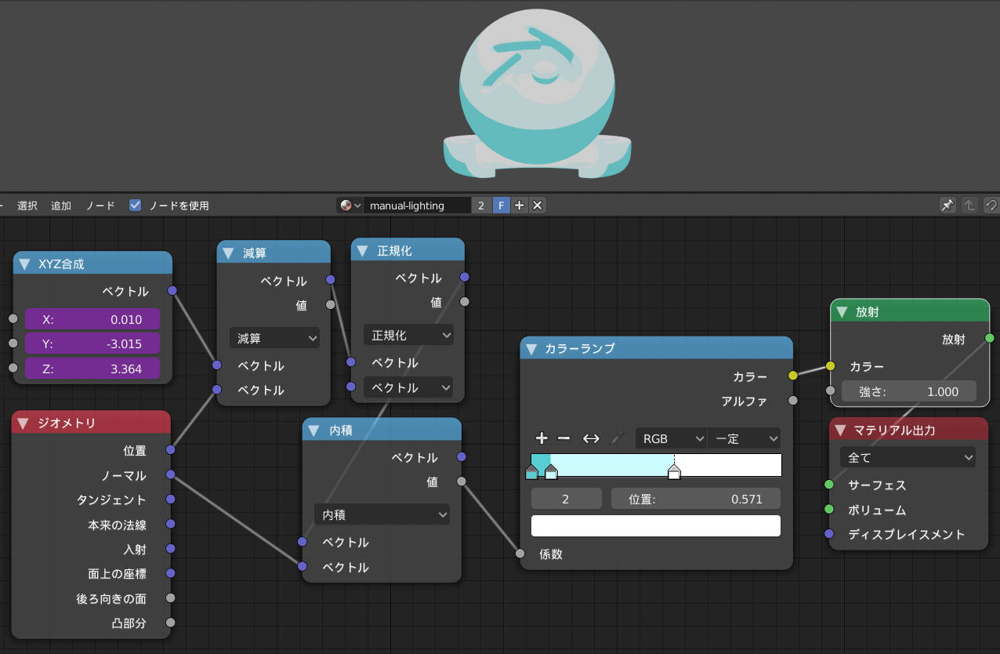Unlink the material with the X icon
This screenshot has width=1000, height=654.
click(x=538, y=205)
